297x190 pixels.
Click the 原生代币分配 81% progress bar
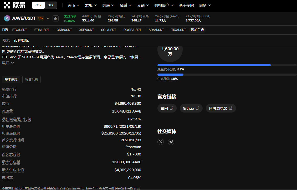pos(214,65)
